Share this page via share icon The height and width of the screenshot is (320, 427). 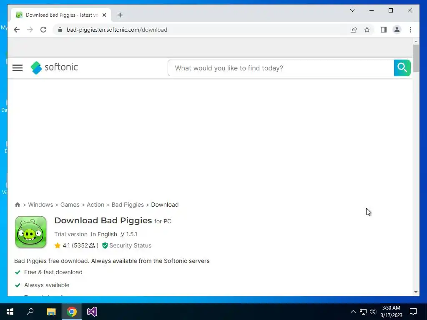pos(354,30)
